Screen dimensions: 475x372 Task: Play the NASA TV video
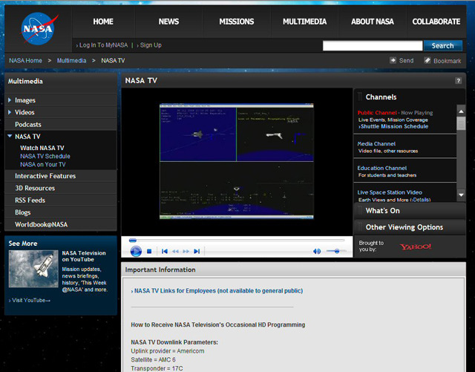coord(136,251)
